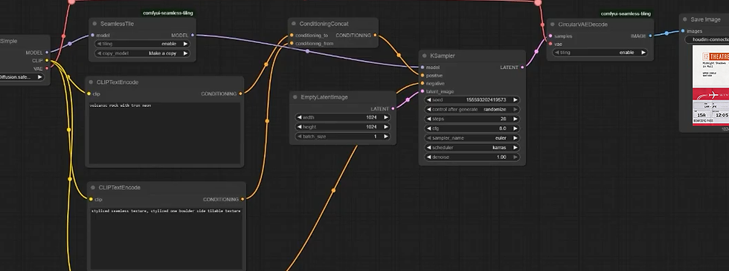This screenshot has height=271, width=729.
Task: Click the MODEL output port on SeamlessTile
Action: tap(193, 36)
